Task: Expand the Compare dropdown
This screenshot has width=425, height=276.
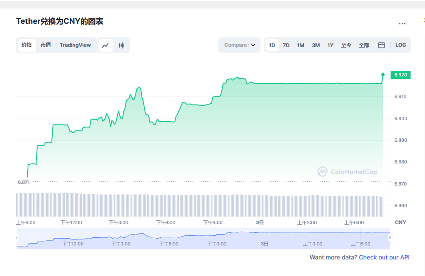Action: pyautogui.click(x=239, y=45)
